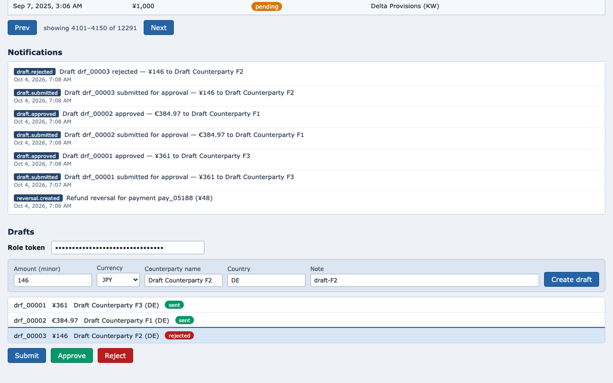Click the draft.rejected notification tag
This screenshot has width=613, height=383.
tap(35, 72)
